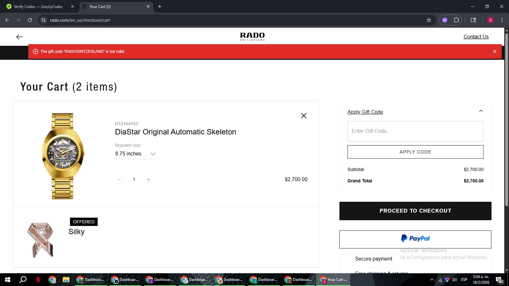This screenshot has height=286, width=509.
Task: Click the toolbar icon next to Extensions
Action: pos(473,20)
